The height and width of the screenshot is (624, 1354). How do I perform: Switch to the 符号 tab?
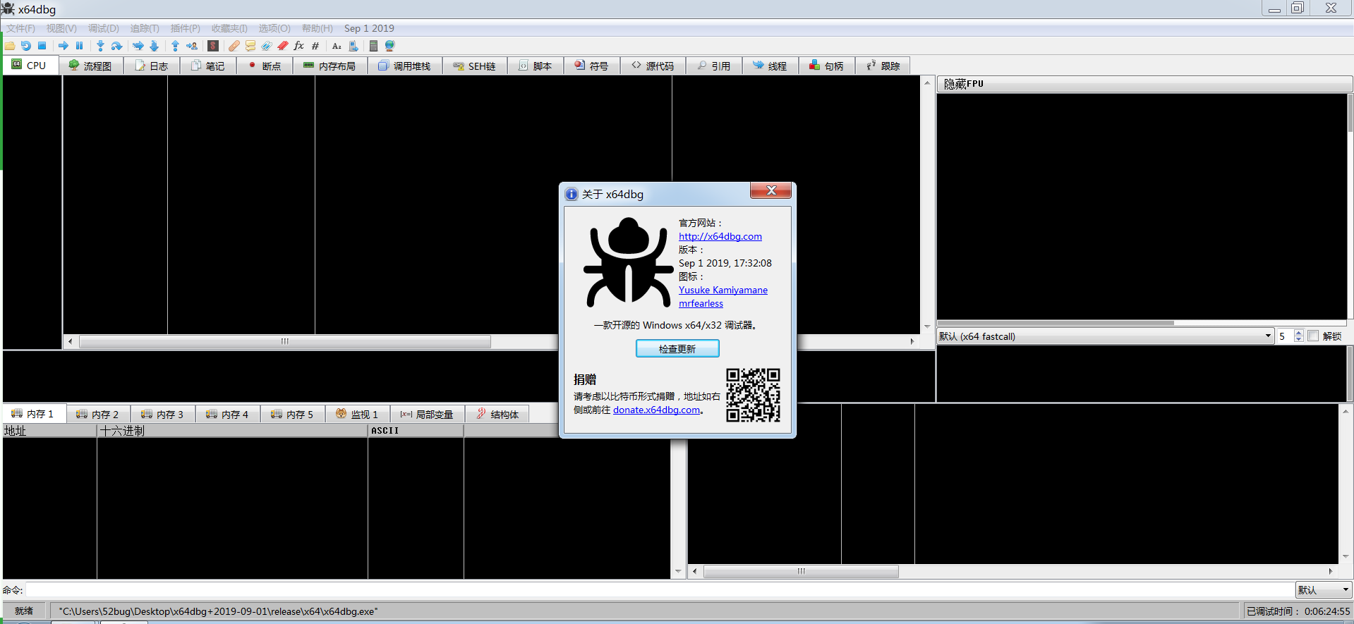[x=592, y=66]
